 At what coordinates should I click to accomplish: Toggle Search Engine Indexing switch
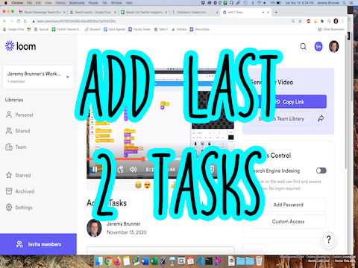coord(321,170)
